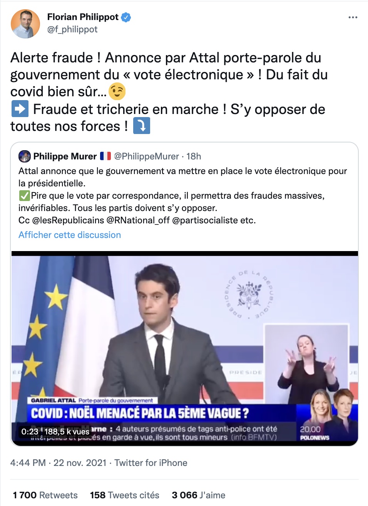368x506 pixels.
Task: Open Philippe Murer's small avatar
Action: 25,156
